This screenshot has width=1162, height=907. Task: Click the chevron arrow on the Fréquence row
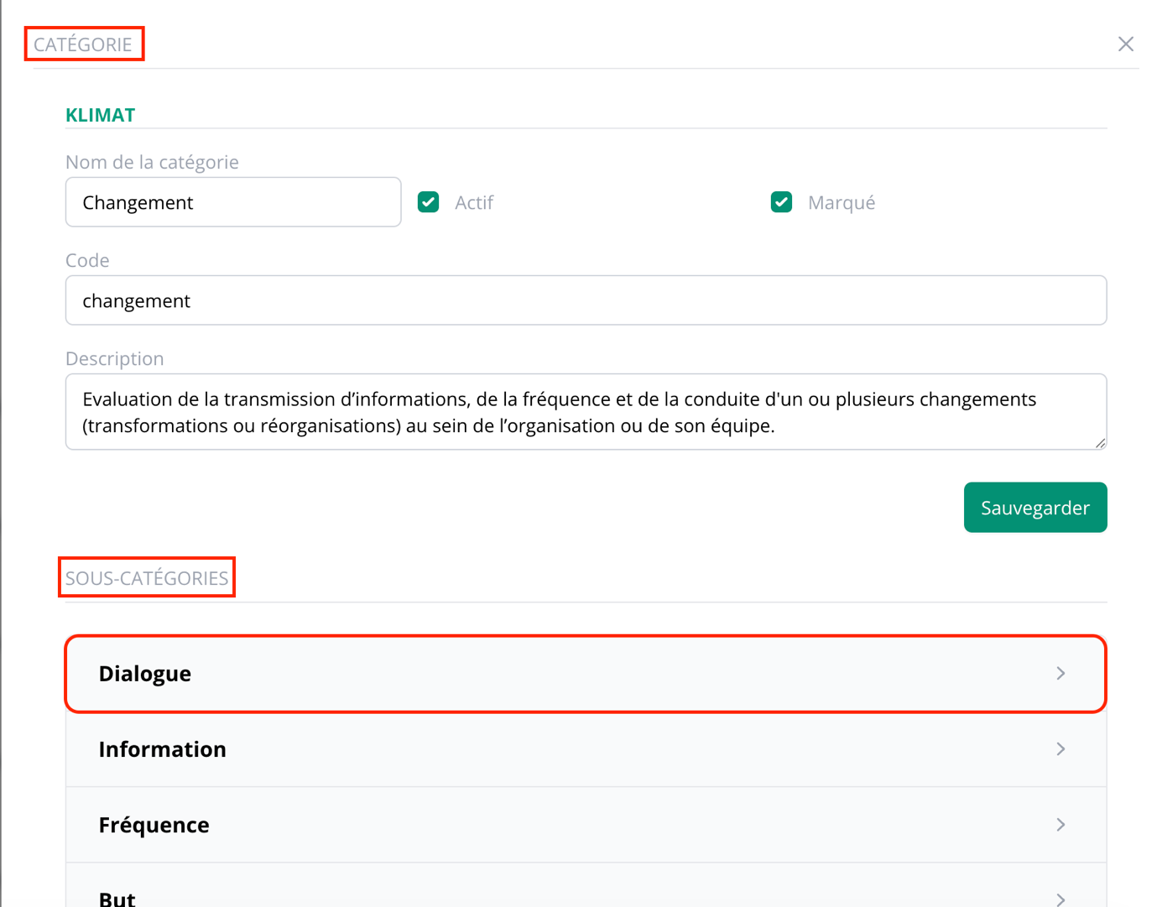click(x=1060, y=825)
